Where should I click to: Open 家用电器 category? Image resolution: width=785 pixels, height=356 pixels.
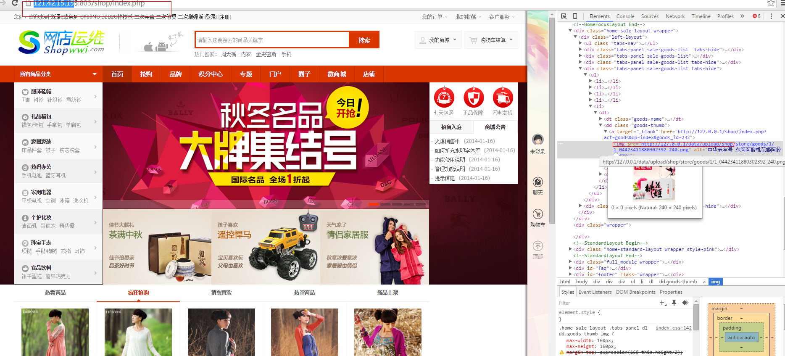tap(41, 192)
